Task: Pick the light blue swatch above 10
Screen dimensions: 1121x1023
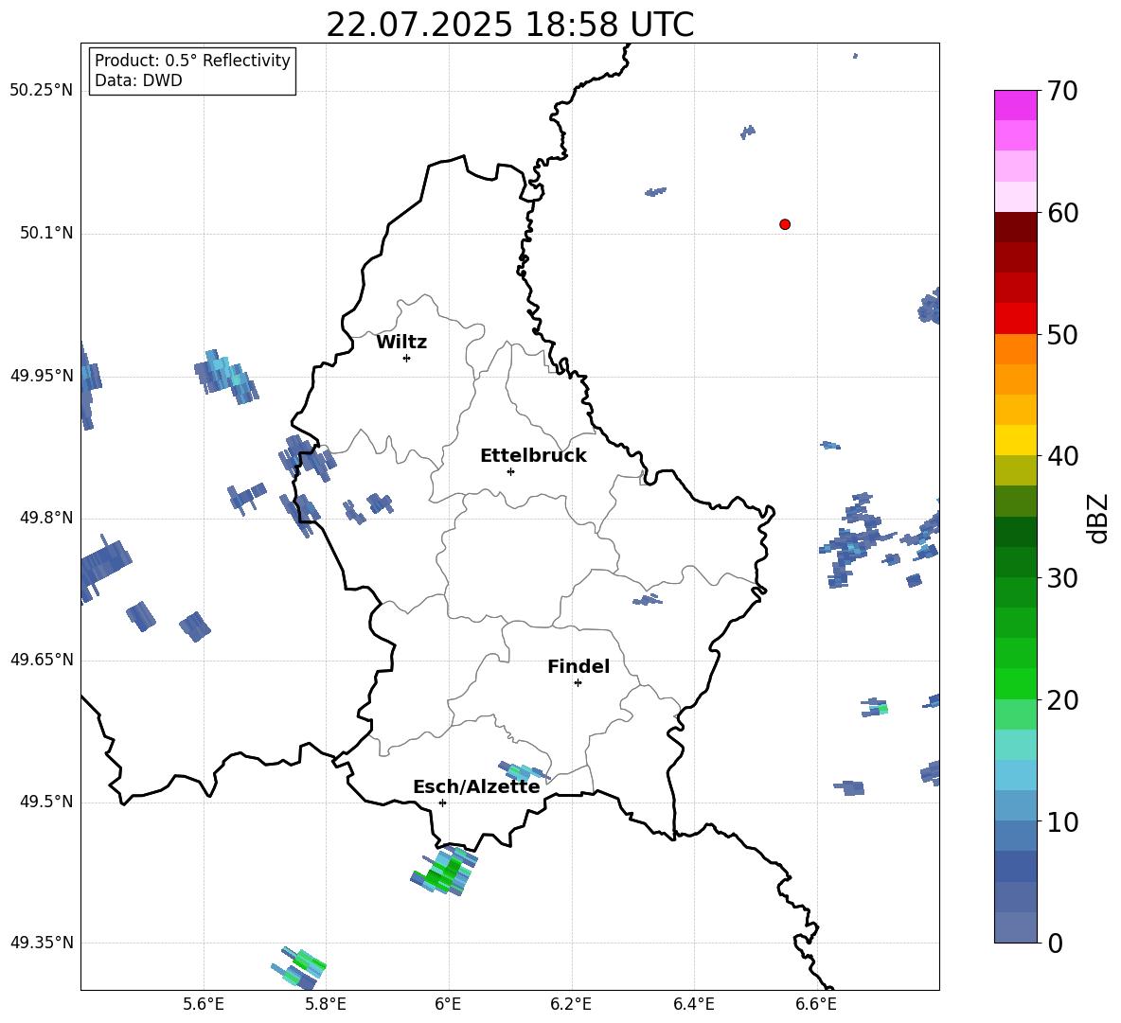Action: [x=1016, y=806]
